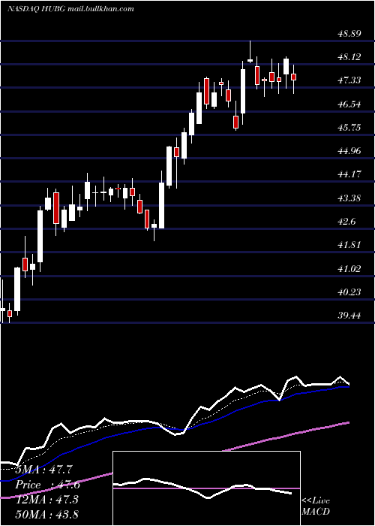Viewport: 375px width, 526px height.
Task: Click the NASDAQ HUBG mail.bullkhan.com title text
Action: 70,9
